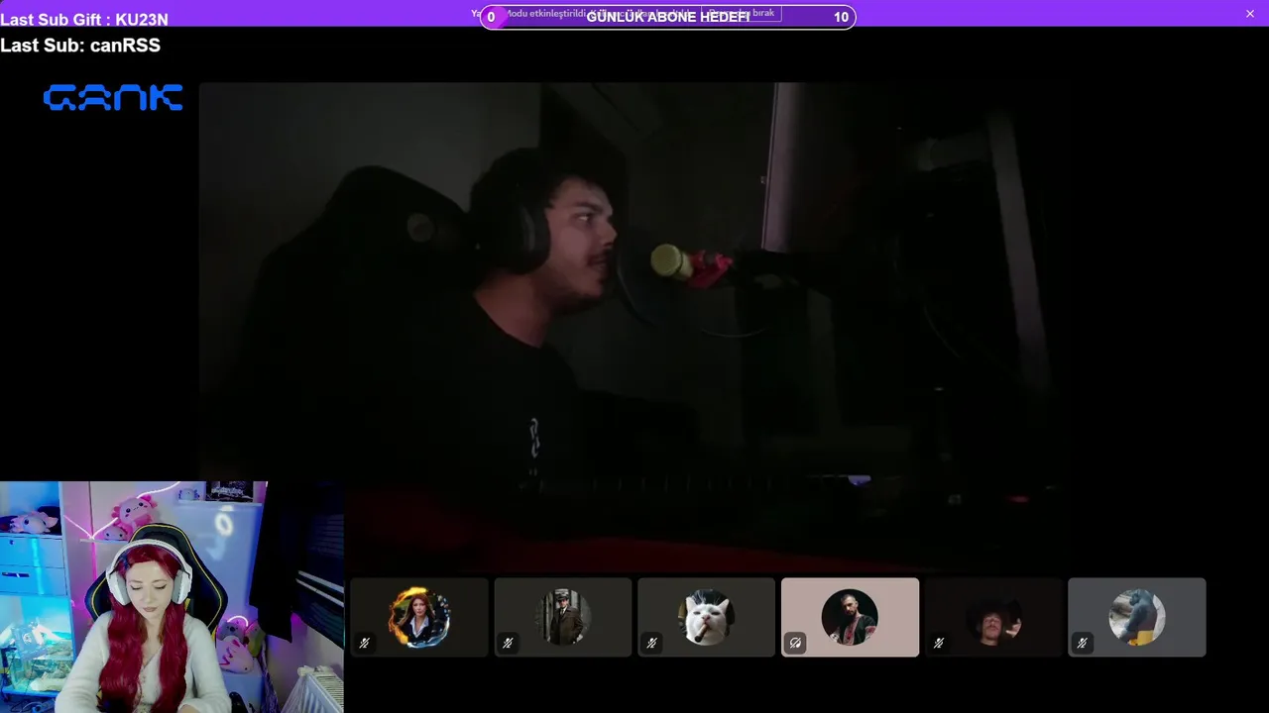
Task: Click the deafened headphone icon on the highlighted tile
Action: [x=795, y=643]
